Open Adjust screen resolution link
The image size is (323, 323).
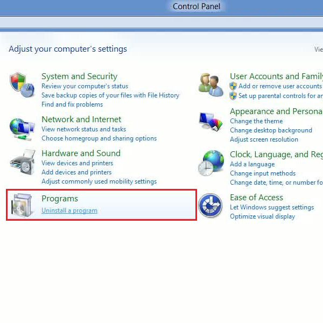[x=264, y=139]
